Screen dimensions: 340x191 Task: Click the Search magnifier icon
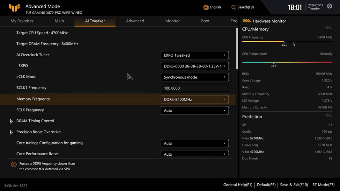point(234,7)
